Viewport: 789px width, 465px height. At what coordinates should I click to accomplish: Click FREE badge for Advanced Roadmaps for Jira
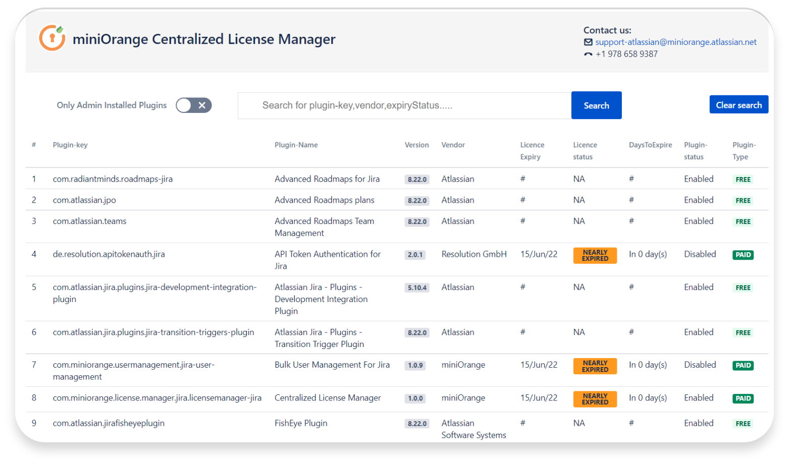743,180
